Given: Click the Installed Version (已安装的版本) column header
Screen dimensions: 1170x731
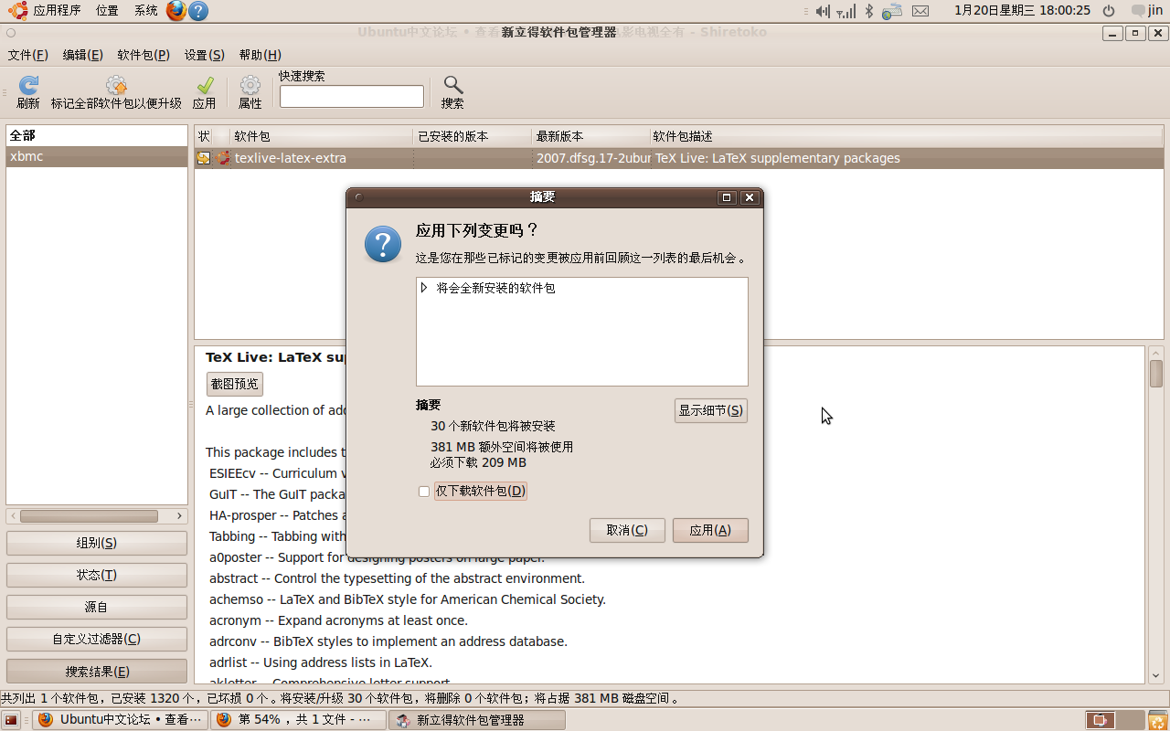Looking at the screenshot, I should click(x=473, y=136).
